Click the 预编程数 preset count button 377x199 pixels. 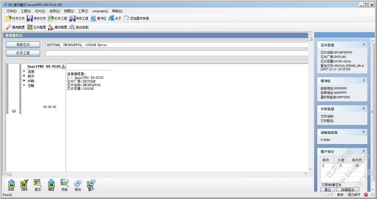click(348, 190)
